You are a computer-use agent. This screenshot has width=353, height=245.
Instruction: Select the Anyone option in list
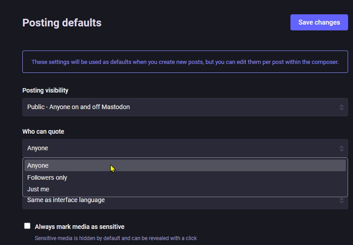coord(185,165)
